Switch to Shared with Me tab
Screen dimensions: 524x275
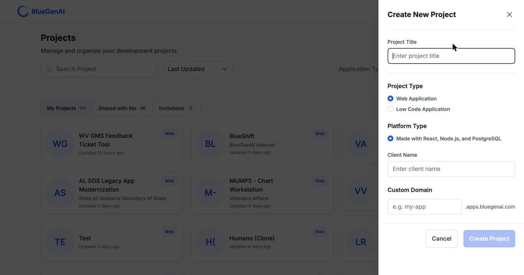coord(123,108)
